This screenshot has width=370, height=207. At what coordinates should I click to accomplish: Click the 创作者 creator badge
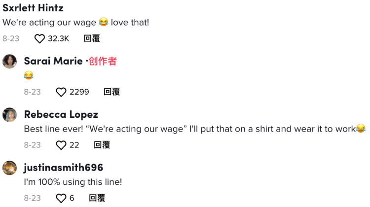pyautogui.click(x=103, y=62)
